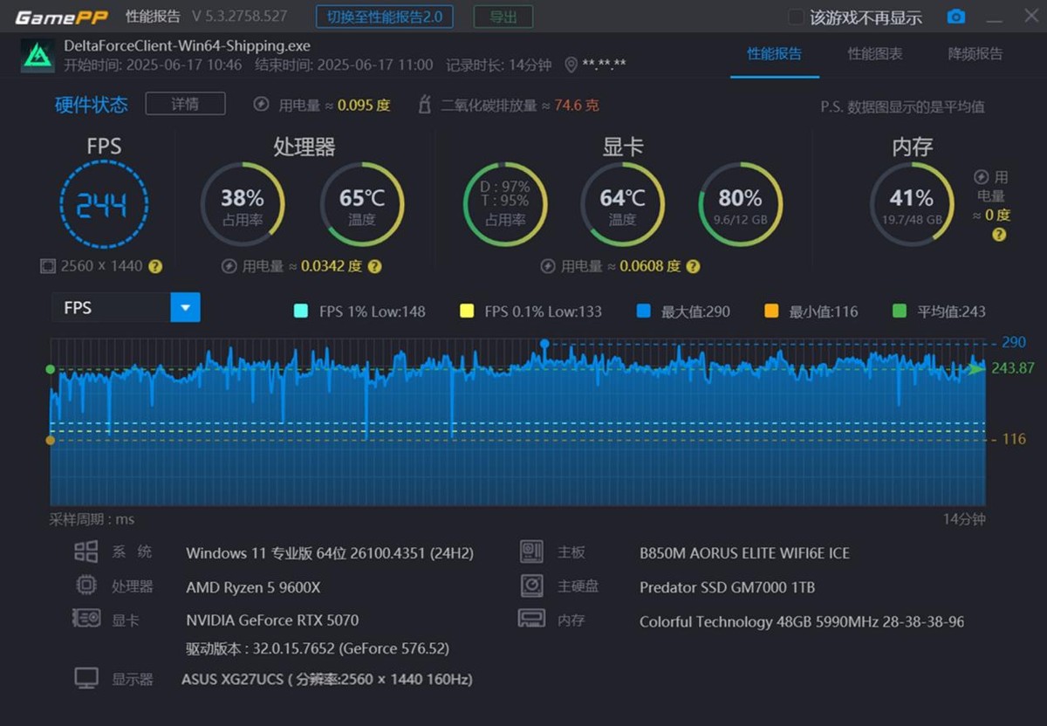
Task: Click the power usage icon beside 0.095 度
Action: point(261,105)
